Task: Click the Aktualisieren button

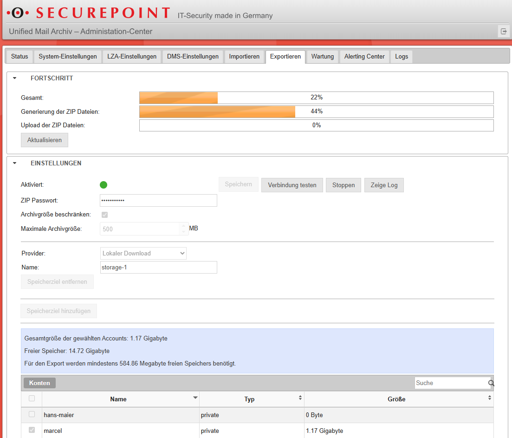Action: (x=45, y=140)
